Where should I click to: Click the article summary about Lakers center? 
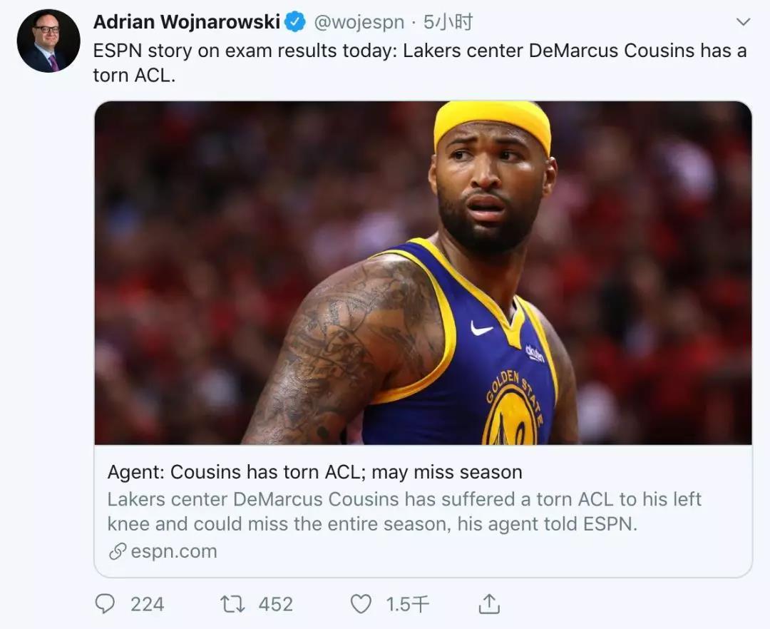tap(404, 511)
